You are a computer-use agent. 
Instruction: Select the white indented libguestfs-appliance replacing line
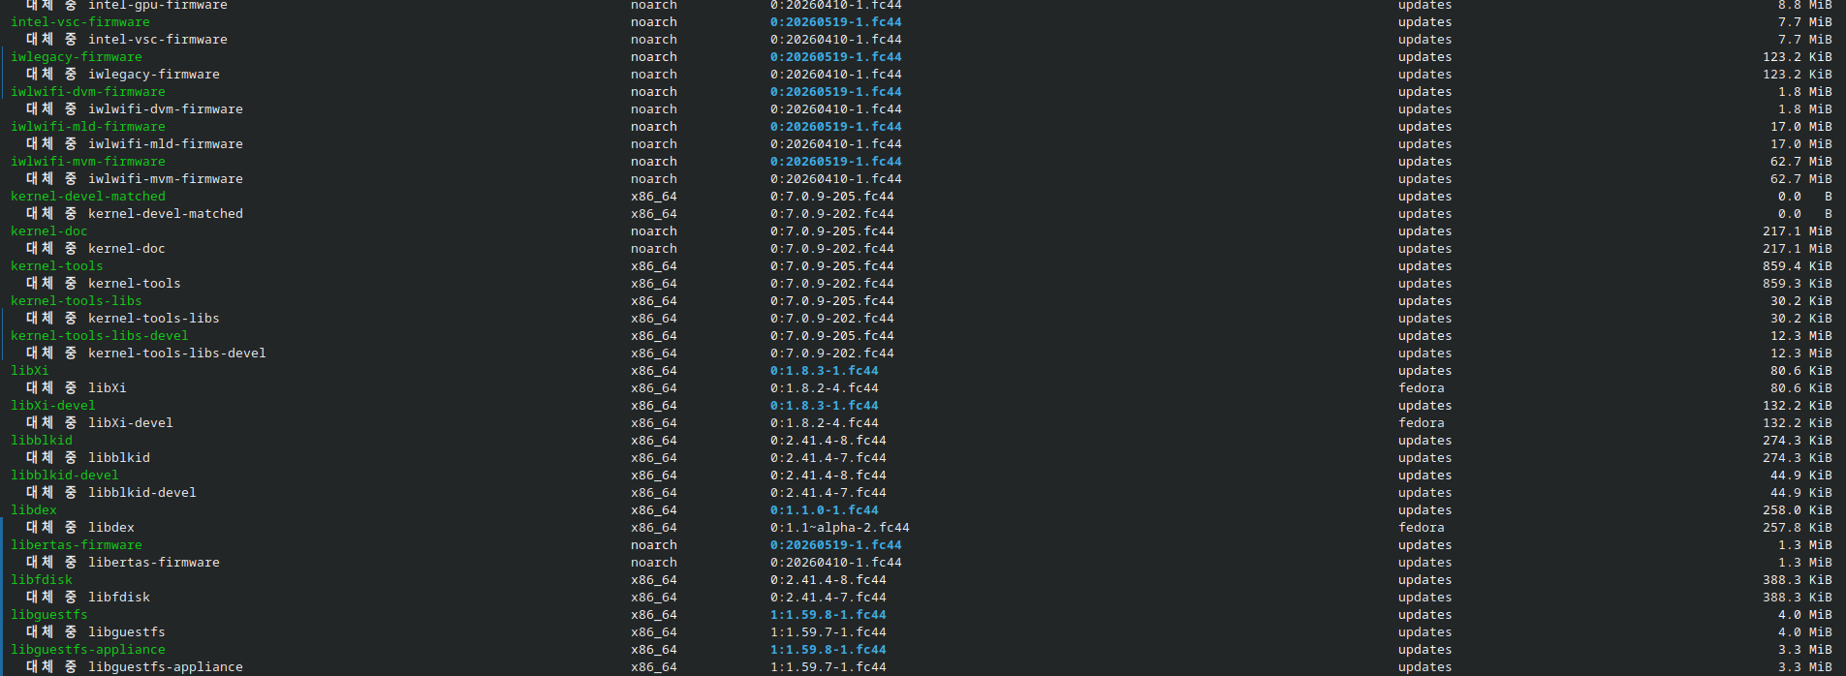point(135,667)
